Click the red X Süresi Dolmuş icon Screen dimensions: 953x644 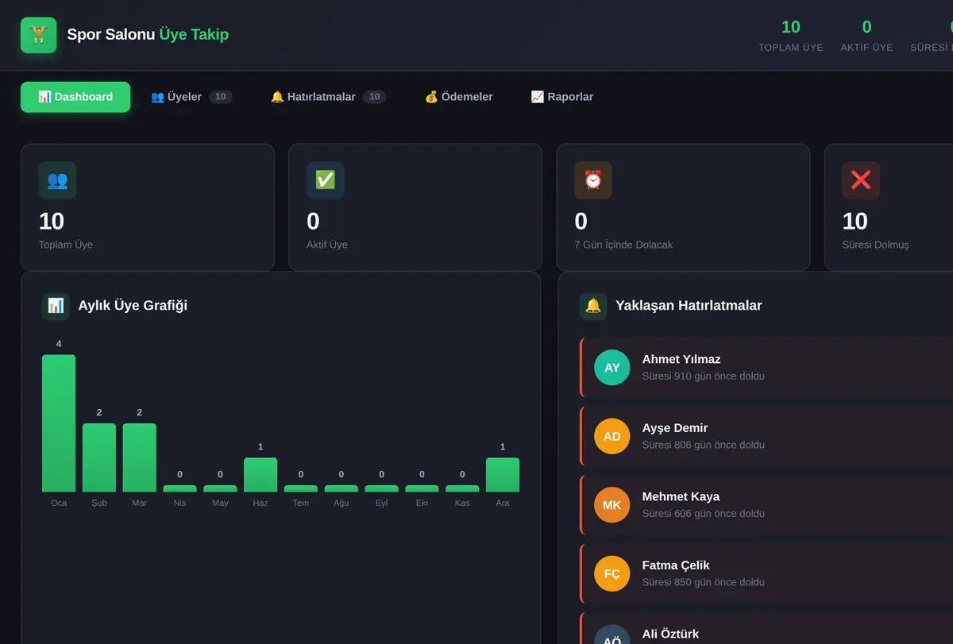click(x=861, y=180)
